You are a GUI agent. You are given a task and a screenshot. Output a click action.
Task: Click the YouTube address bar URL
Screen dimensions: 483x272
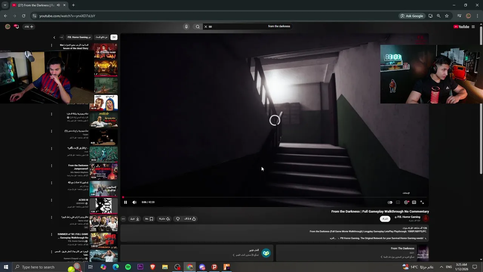67,16
